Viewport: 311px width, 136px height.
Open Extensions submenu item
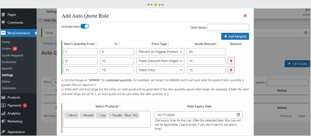pyautogui.click(x=9, y=88)
